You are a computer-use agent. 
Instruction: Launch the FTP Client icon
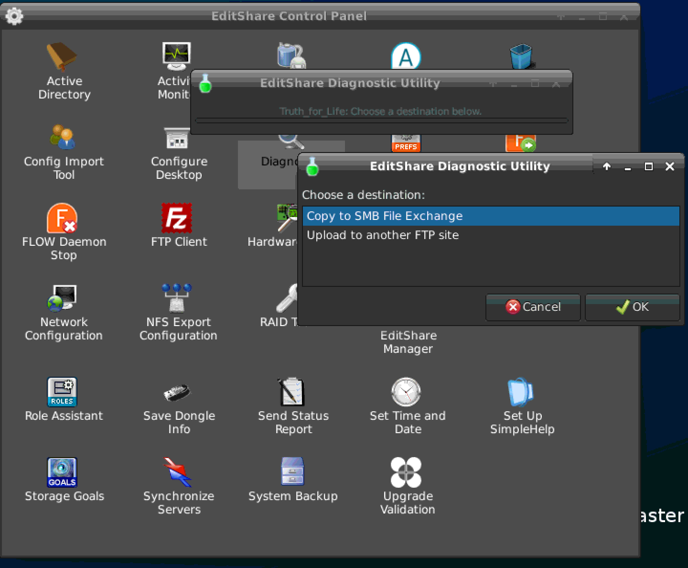coord(177,218)
